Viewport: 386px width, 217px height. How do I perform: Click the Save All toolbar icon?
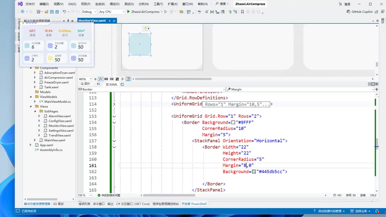[57, 12]
